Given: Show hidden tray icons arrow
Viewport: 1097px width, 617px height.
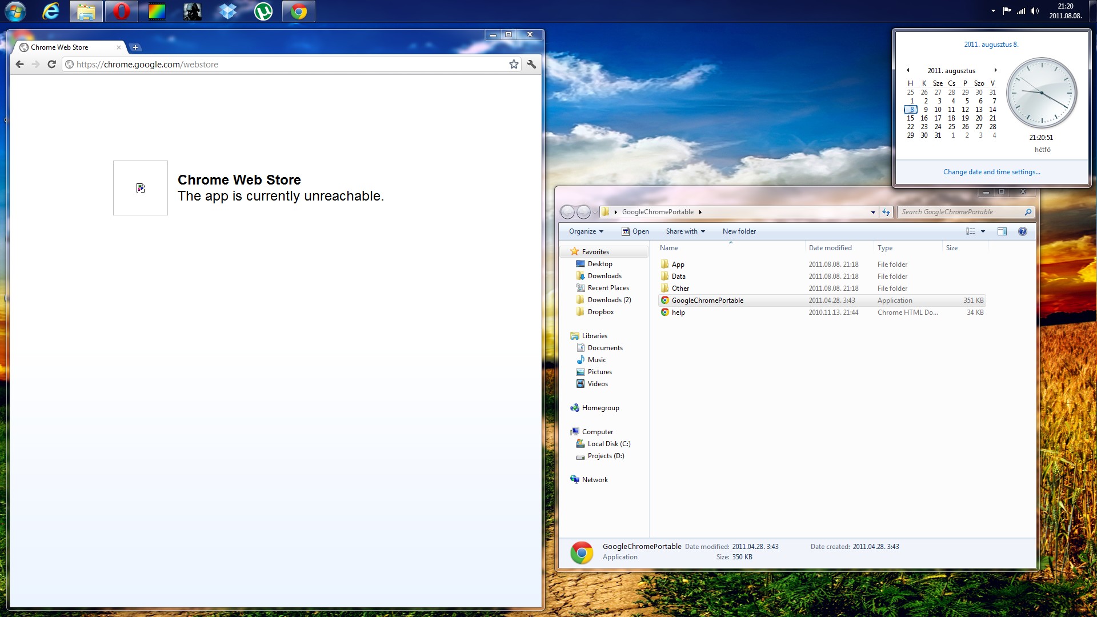Looking at the screenshot, I should tap(993, 11).
